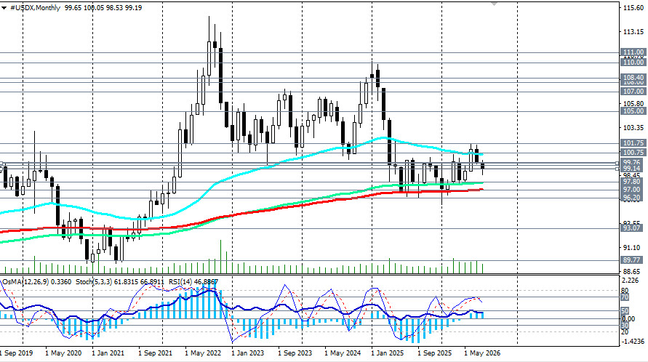Select the 101.75 resistance level label
Screen dimensions: 648x362
click(x=633, y=143)
